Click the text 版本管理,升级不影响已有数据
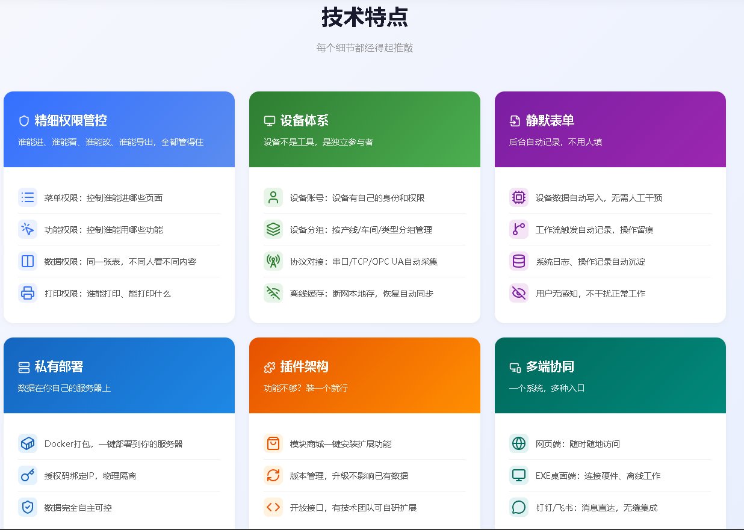744x530 pixels. [x=349, y=476]
